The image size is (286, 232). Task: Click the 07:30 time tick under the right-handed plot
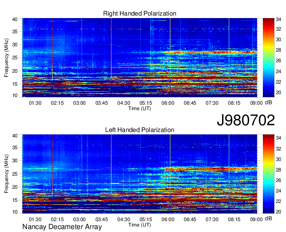click(x=212, y=103)
